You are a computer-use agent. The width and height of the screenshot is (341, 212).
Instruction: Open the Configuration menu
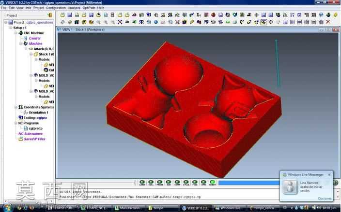pyautogui.click(x=56, y=8)
